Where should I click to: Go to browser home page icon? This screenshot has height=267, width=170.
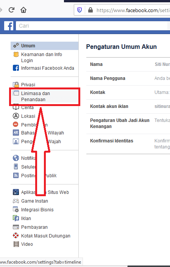tap(23, 10)
